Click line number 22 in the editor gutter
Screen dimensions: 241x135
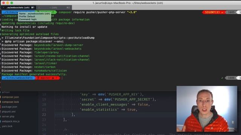(x=44, y=115)
